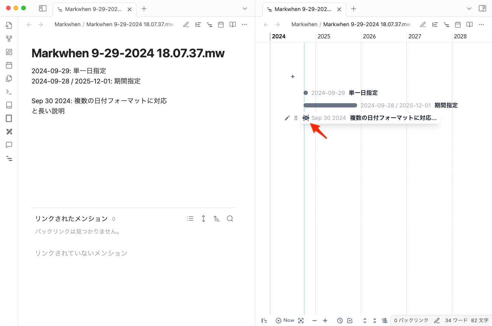Go forward in the left pane
Screen dimensions: 492x326
tap(41, 24)
